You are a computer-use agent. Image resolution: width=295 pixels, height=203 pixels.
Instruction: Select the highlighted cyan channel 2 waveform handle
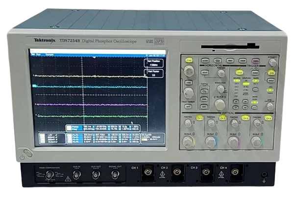click(34, 86)
